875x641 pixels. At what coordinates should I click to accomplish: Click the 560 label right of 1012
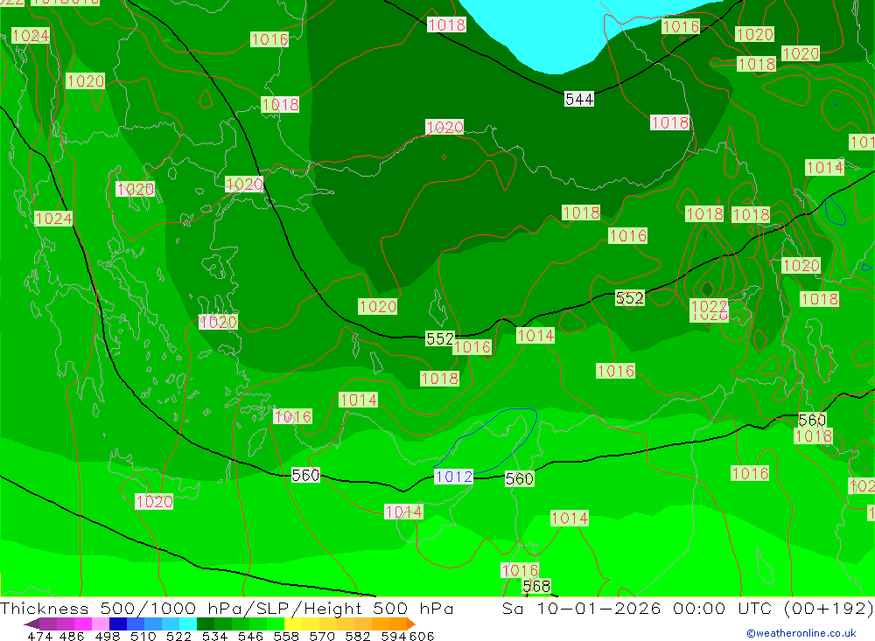click(x=520, y=478)
